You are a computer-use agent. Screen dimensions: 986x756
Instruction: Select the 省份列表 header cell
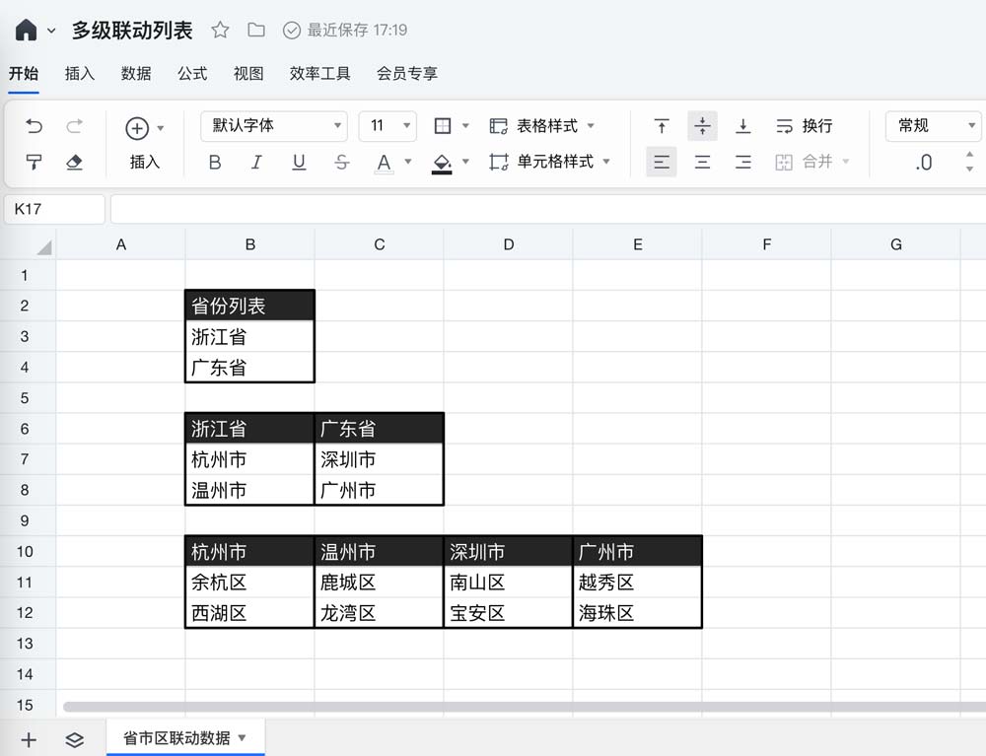coord(249,306)
